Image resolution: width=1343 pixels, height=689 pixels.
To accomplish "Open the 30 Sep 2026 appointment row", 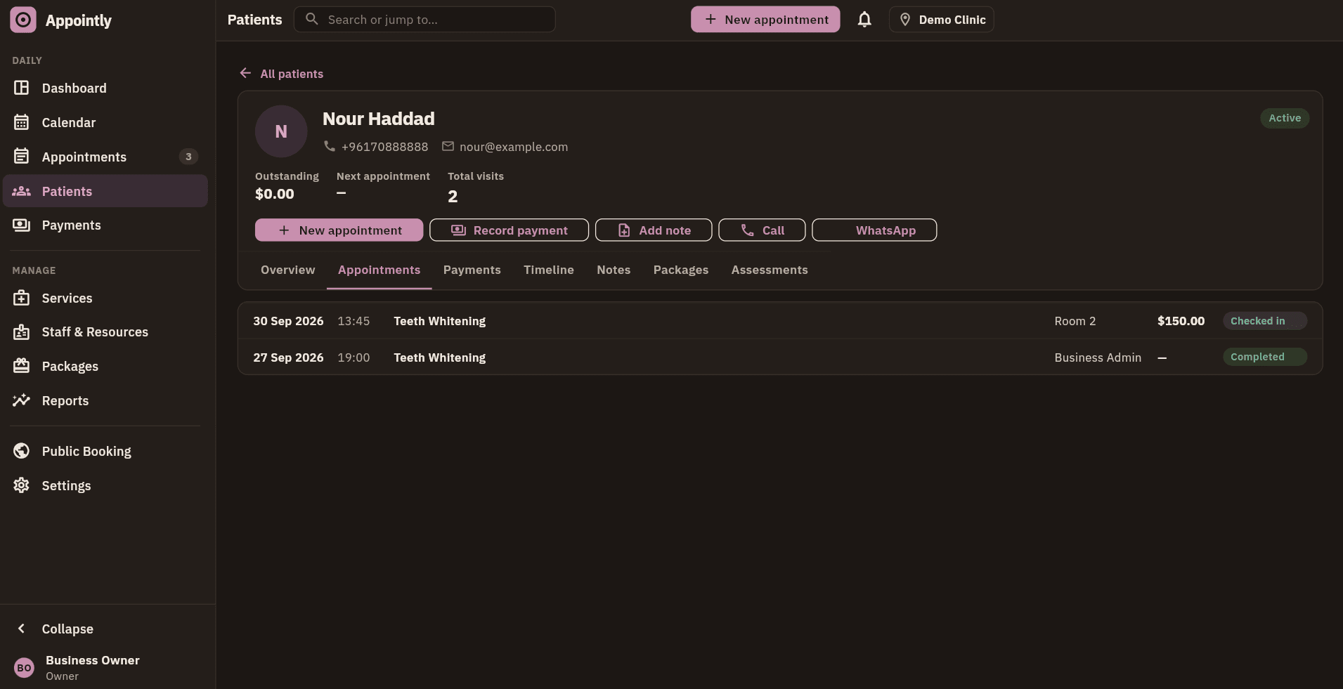I will tap(780, 321).
